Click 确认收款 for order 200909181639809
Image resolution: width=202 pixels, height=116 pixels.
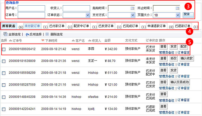point(187,58)
